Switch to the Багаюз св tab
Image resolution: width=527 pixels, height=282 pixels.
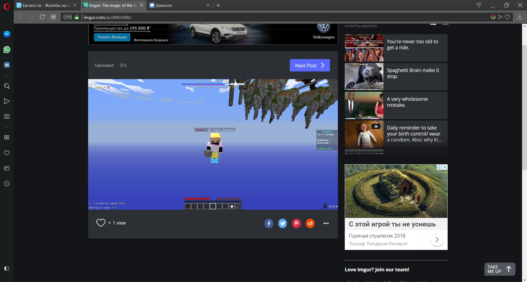(x=44, y=5)
